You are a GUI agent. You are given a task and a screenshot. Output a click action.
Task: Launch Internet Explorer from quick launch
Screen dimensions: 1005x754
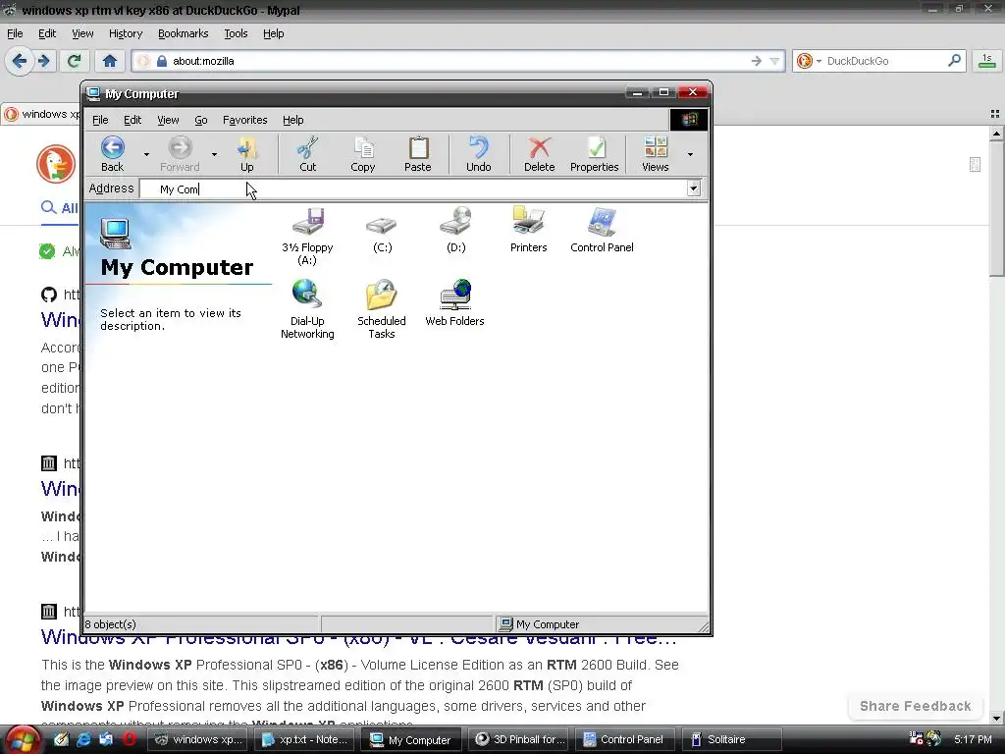tap(84, 739)
